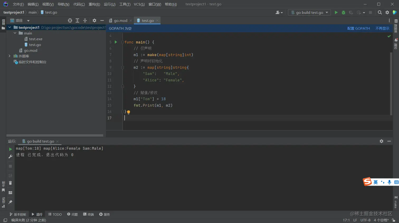The image size is (399, 223).
Task: Click the wrench icon in run panel
Action: click(10, 157)
